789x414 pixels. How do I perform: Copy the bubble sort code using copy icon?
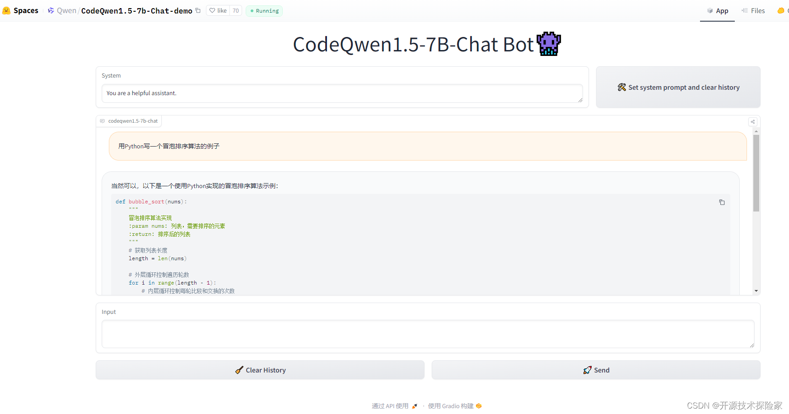(x=722, y=202)
